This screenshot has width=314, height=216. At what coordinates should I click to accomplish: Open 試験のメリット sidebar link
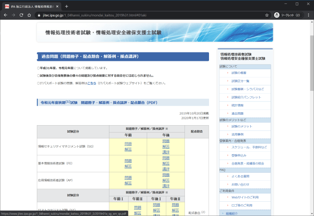[x=242, y=127]
